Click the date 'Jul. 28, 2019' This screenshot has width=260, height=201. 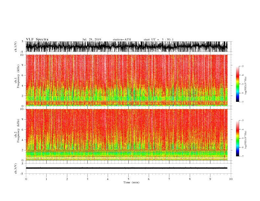pyautogui.click(x=92, y=39)
